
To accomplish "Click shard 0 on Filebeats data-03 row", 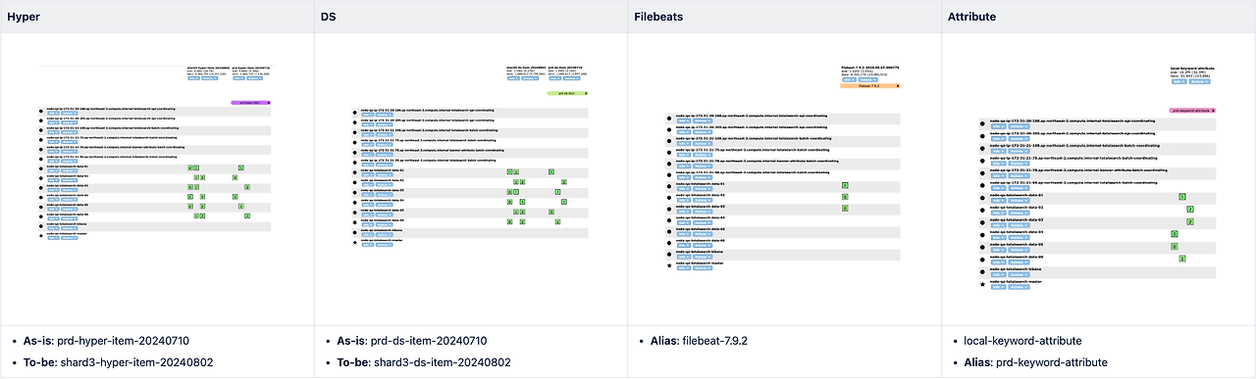I will click(845, 209).
